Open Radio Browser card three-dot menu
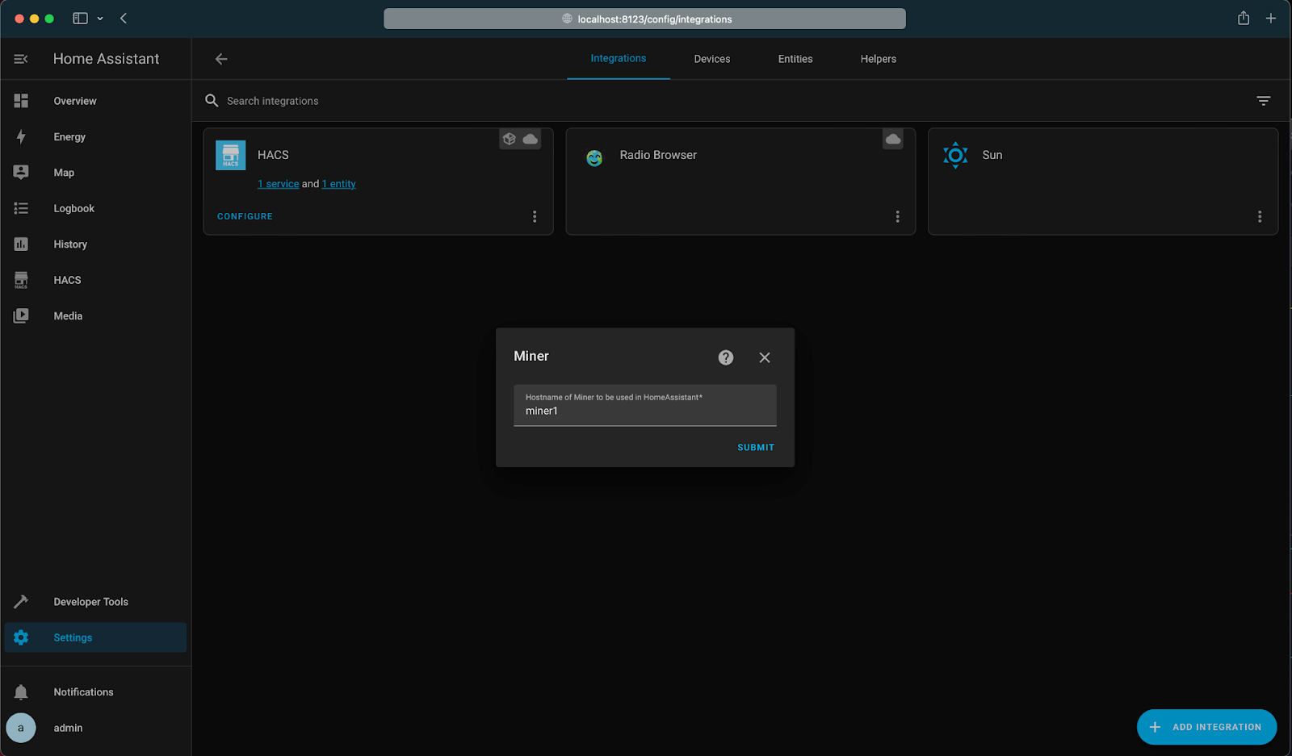The width and height of the screenshot is (1292, 756). [x=897, y=217]
